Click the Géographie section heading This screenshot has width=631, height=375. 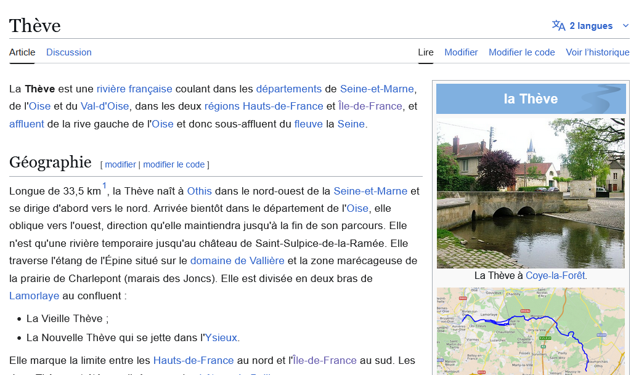(51, 162)
